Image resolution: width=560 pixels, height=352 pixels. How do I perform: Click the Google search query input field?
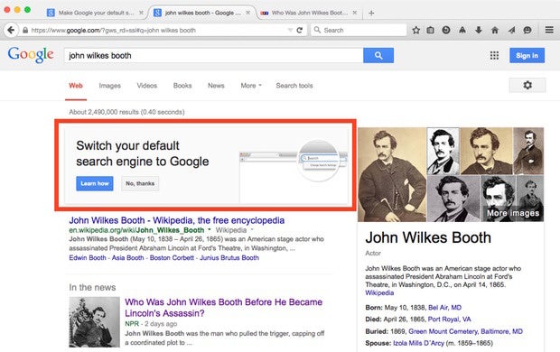(213, 55)
